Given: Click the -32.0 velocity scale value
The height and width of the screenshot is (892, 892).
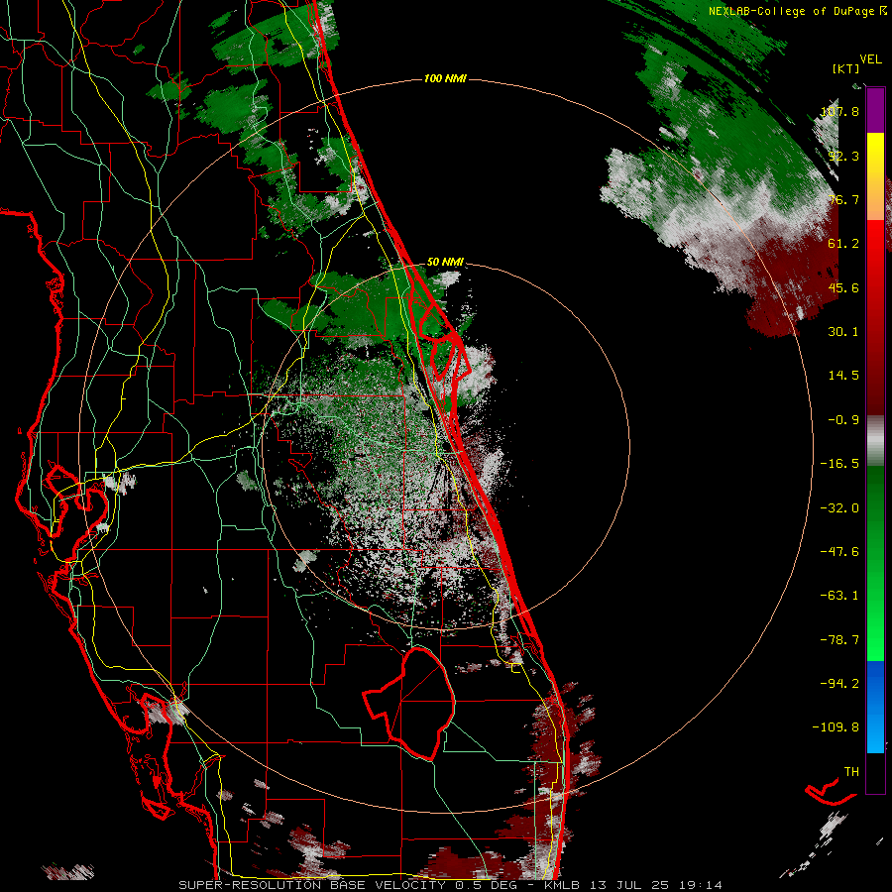Looking at the screenshot, I should [839, 508].
